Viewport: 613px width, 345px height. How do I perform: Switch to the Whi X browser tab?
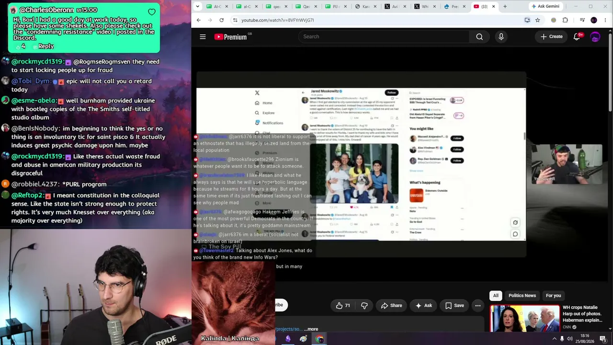(424, 6)
